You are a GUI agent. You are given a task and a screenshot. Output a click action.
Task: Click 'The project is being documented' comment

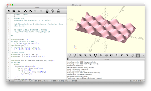(30, 30)
